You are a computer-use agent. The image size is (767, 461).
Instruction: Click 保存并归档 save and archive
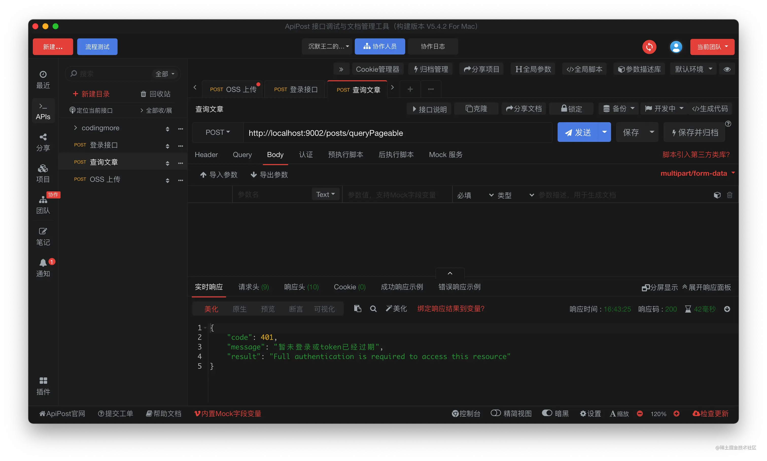(x=694, y=132)
